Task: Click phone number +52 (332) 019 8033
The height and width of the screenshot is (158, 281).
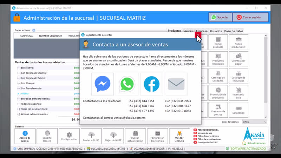Action: [x=178, y=111]
